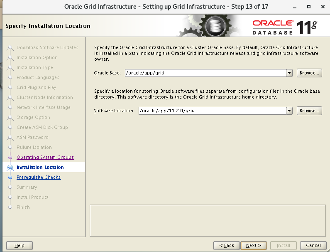Click the Oracle Base path field
The image size is (330, 252).
tap(205, 73)
